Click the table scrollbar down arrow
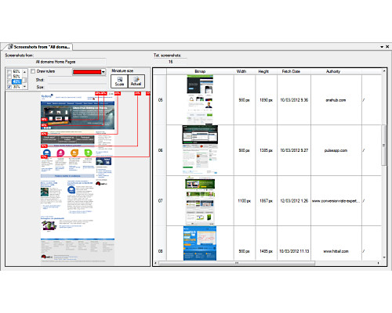The height and width of the screenshot is (313, 392). coord(384,257)
